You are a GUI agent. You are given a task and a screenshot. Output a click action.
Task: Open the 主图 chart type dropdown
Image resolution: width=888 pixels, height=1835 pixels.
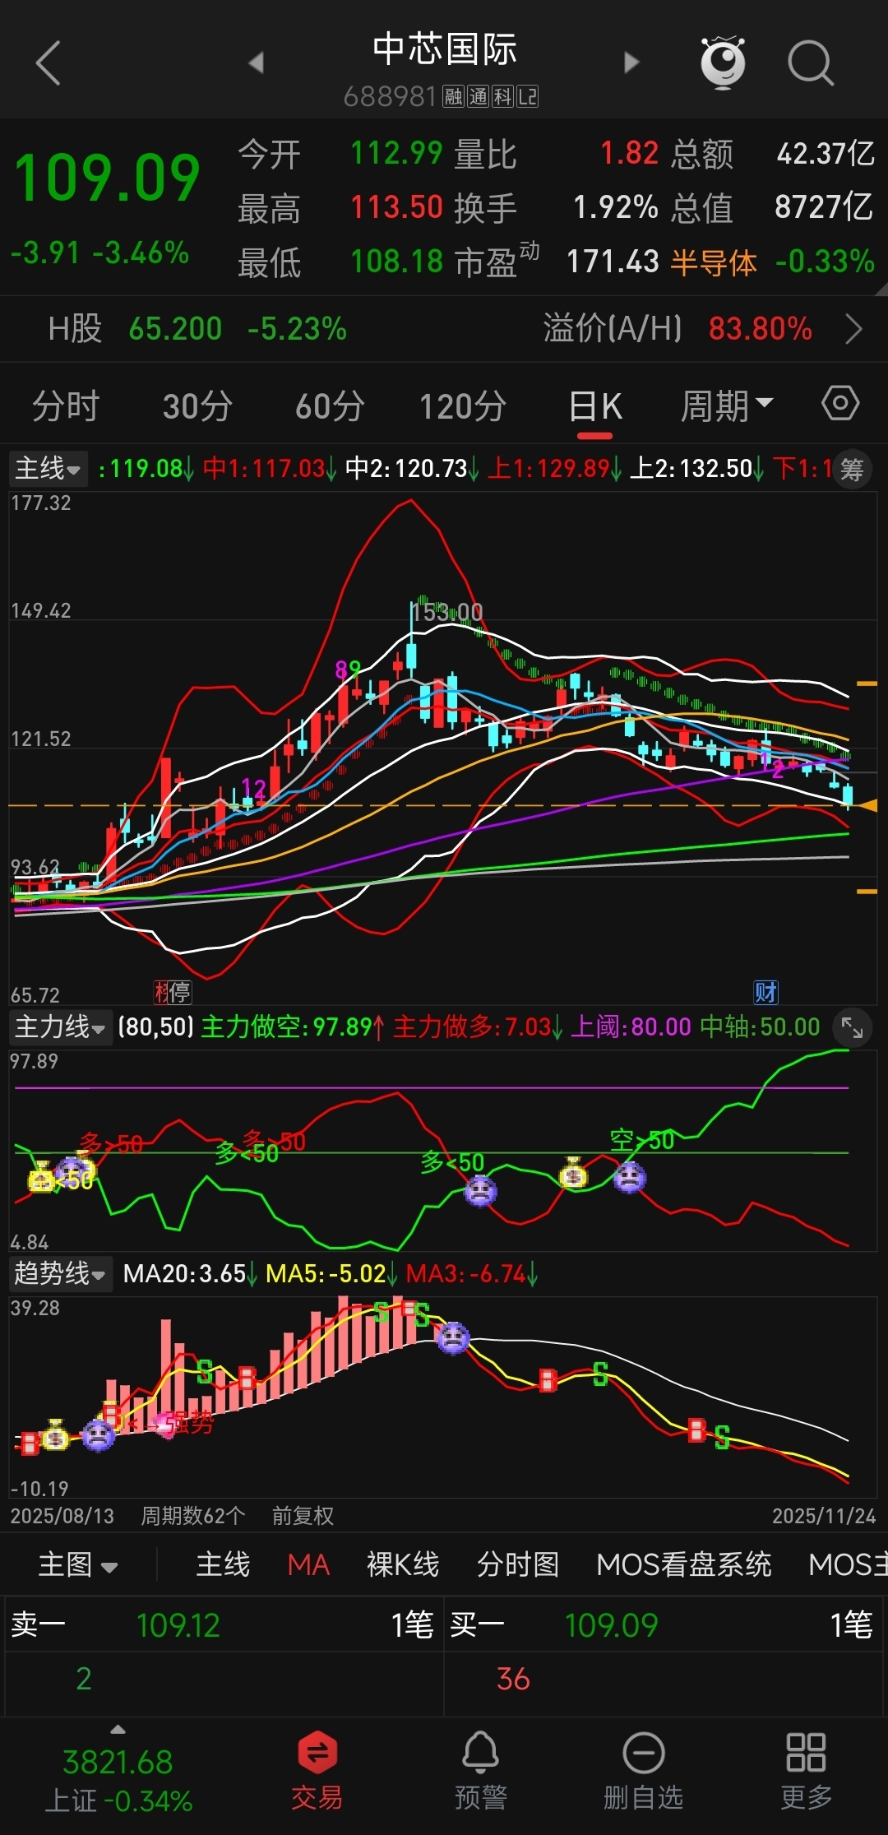pos(78,1564)
